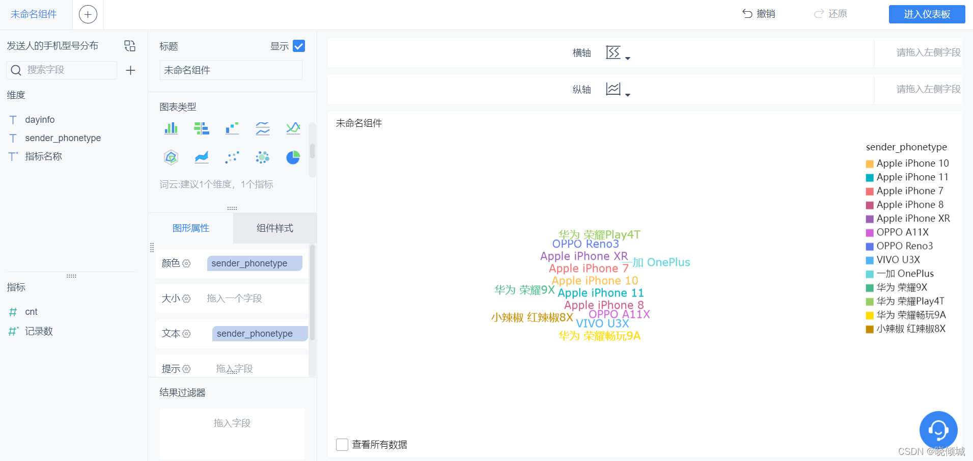Click the sender_phonetype pill in 颜色 row
This screenshot has height=461, width=973.
(x=255, y=263)
